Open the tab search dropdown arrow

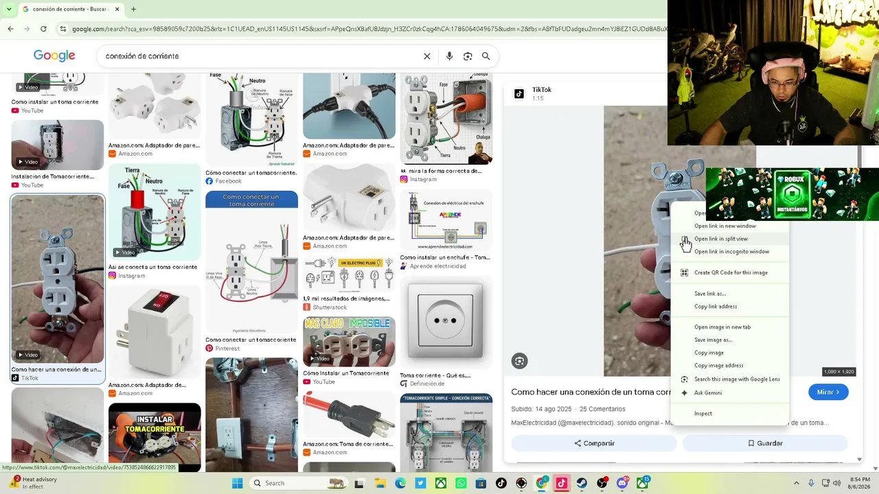coord(8,9)
